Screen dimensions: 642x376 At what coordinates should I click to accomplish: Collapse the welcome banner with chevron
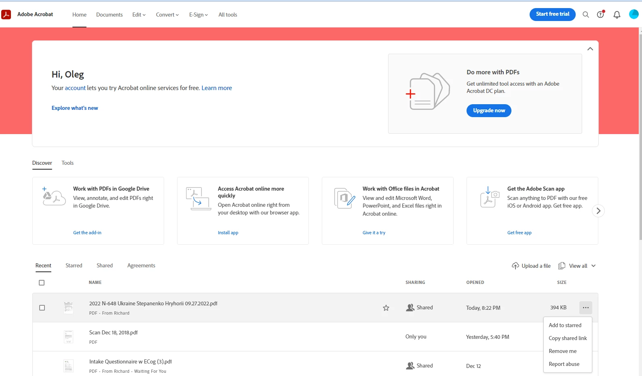pyautogui.click(x=590, y=49)
